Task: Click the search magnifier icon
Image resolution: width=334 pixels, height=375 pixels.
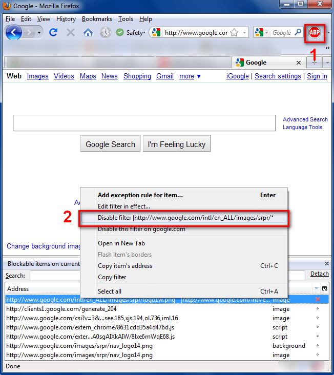Action: (298, 32)
